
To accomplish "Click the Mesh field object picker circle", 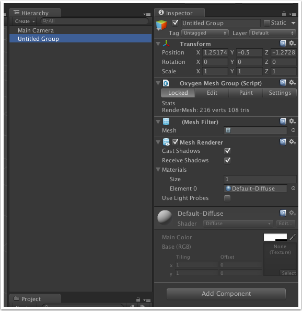I will [x=293, y=130].
